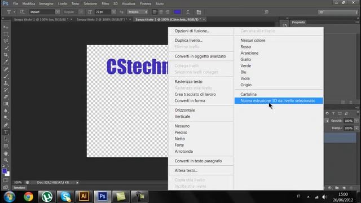Open the Livello menu
The height and width of the screenshot is (203, 361).
pyautogui.click(x=63, y=4)
